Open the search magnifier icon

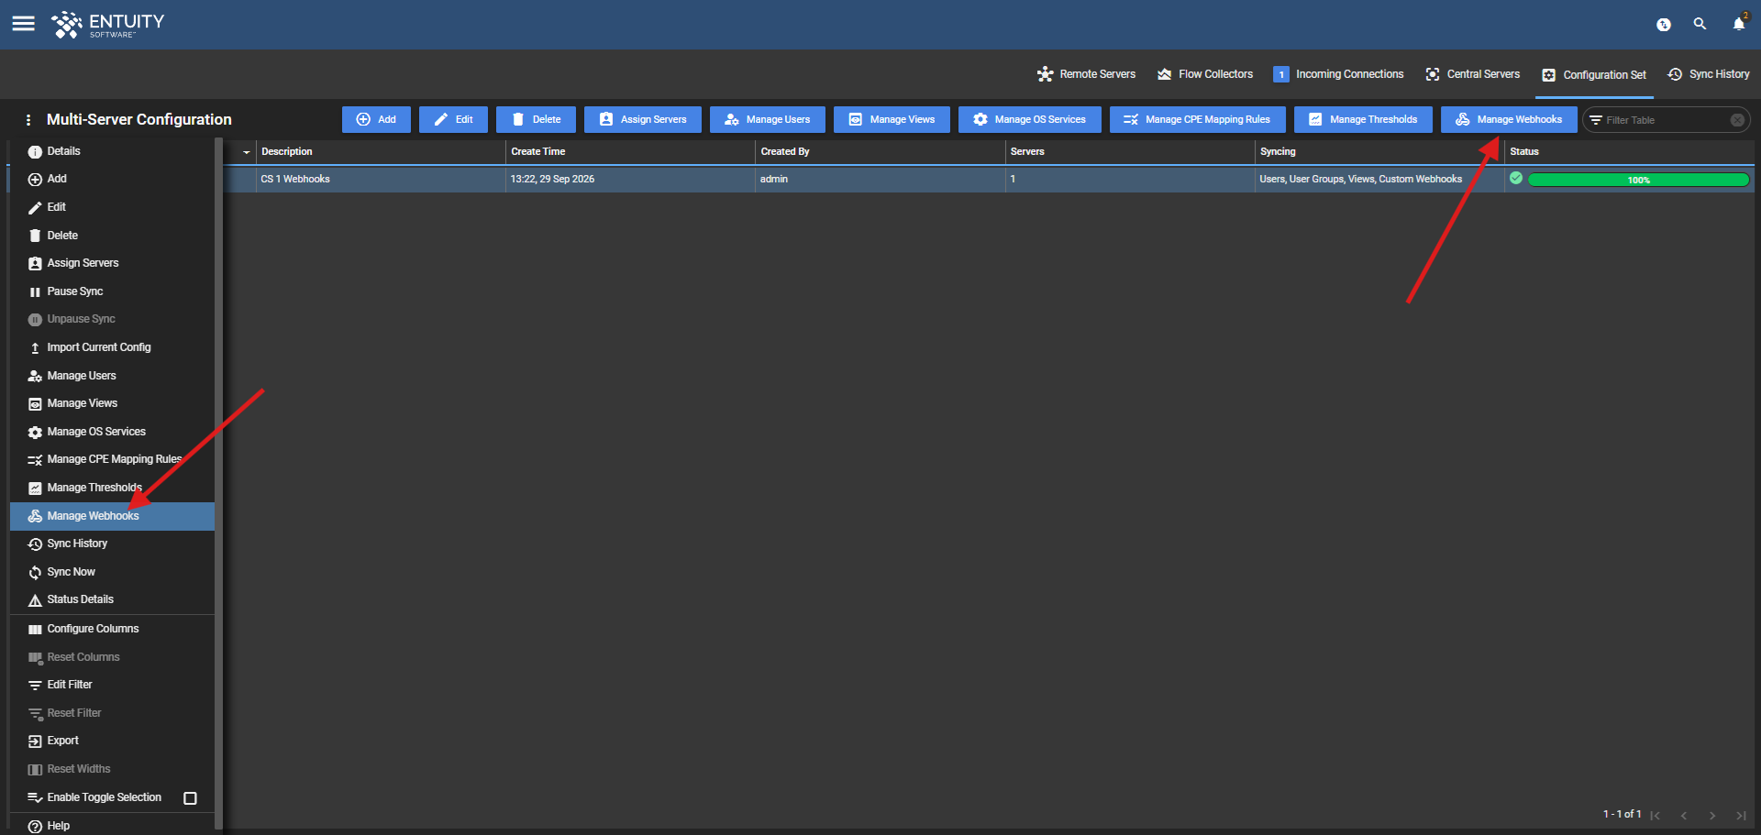tap(1700, 24)
